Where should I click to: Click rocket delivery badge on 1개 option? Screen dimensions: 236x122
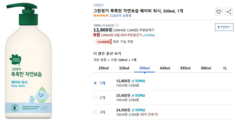138,81
